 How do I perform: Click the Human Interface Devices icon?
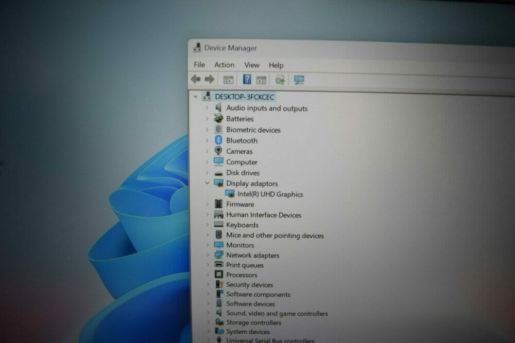point(218,214)
